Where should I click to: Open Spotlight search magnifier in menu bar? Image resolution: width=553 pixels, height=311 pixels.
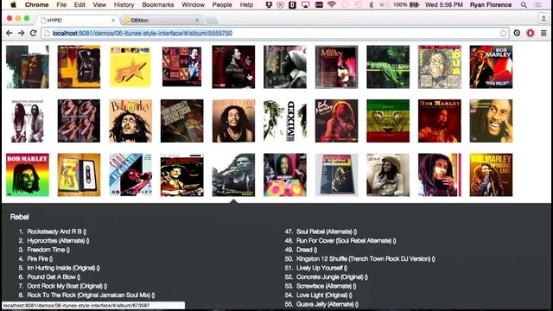[524, 5]
